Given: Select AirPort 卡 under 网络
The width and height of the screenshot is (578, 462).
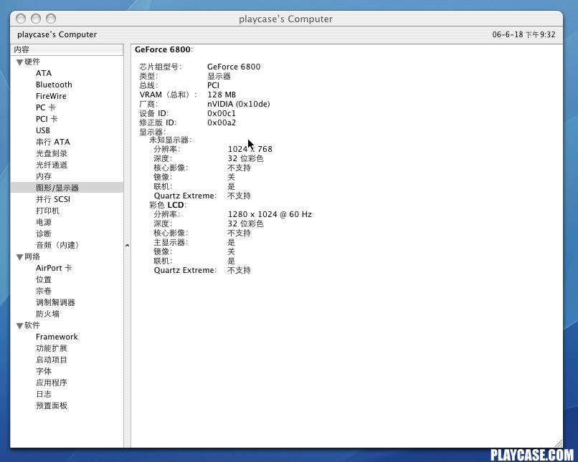Looking at the screenshot, I should (54, 268).
